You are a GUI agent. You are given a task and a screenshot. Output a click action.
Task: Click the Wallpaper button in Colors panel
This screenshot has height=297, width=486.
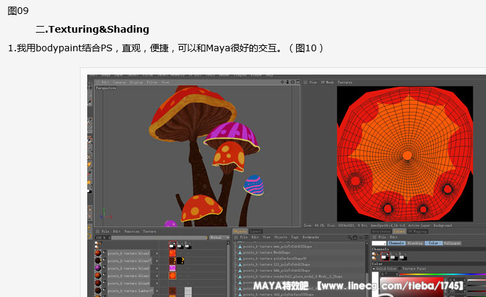click(452, 243)
